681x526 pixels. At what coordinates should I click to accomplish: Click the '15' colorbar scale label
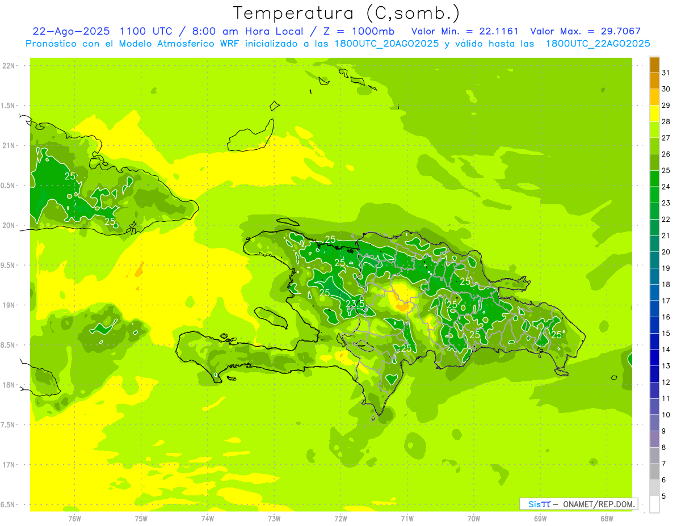[666, 334]
